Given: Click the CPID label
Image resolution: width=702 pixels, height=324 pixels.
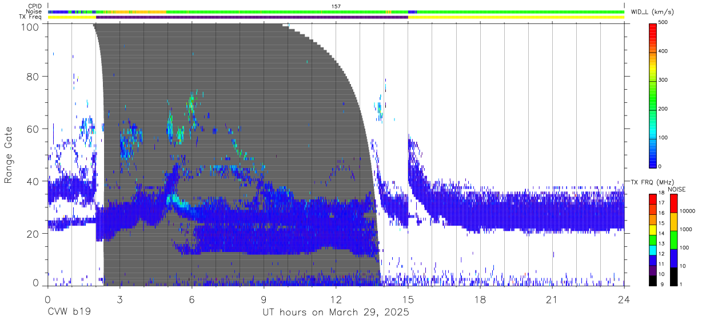Looking at the screenshot, I should click(x=34, y=6).
